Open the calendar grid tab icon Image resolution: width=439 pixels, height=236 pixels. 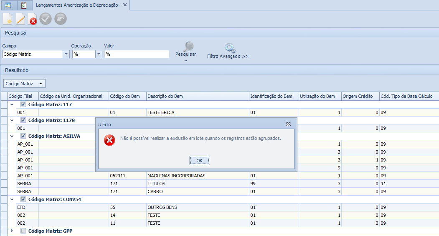click(x=8, y=5)
